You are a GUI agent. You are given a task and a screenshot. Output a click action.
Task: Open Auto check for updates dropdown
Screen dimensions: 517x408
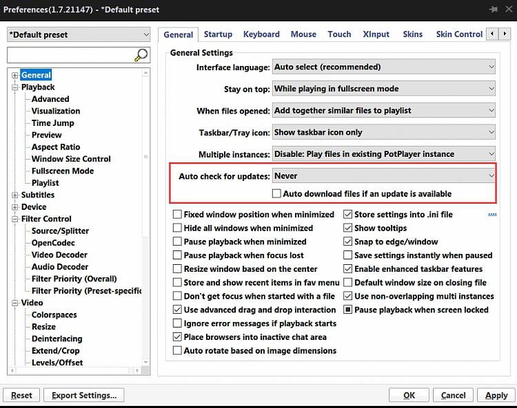(384, 176)
